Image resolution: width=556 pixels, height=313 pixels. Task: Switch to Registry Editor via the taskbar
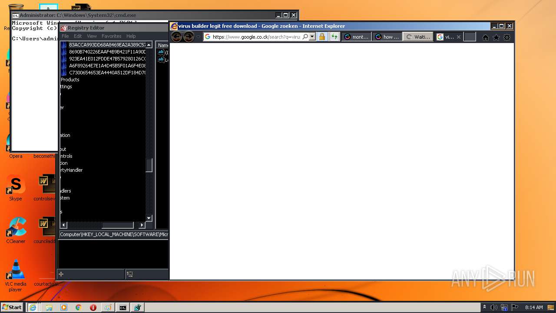tap(138, 307)
